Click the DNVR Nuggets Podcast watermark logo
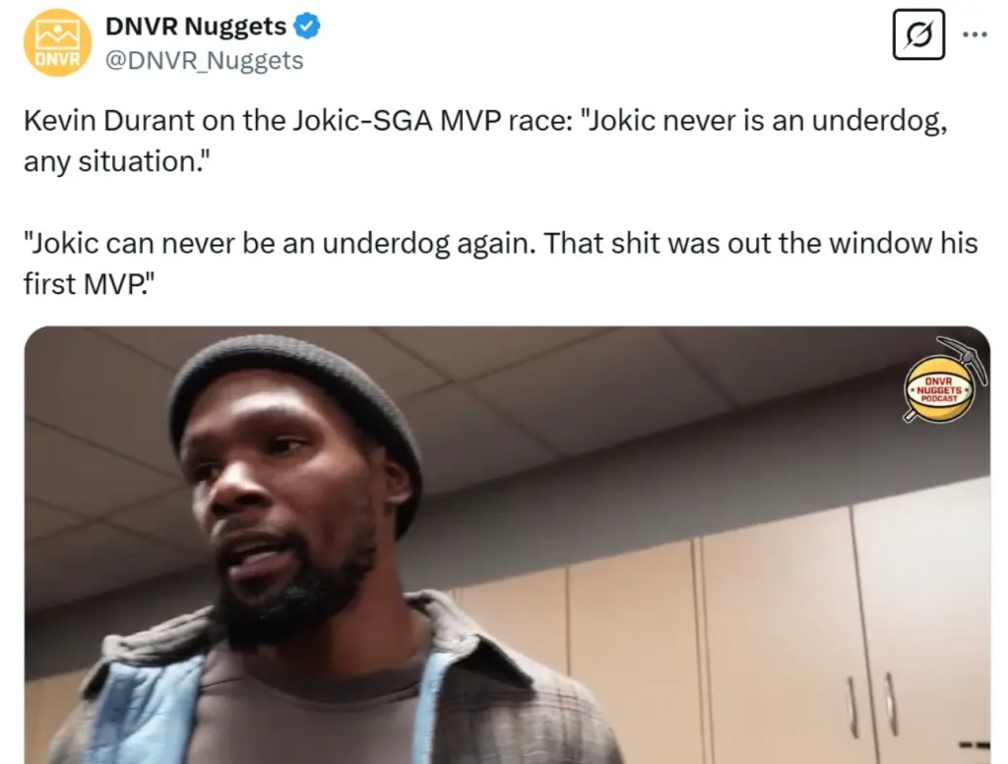Image resolution: width=1008 pixels, height=764 pixels. tap(938, 389)
